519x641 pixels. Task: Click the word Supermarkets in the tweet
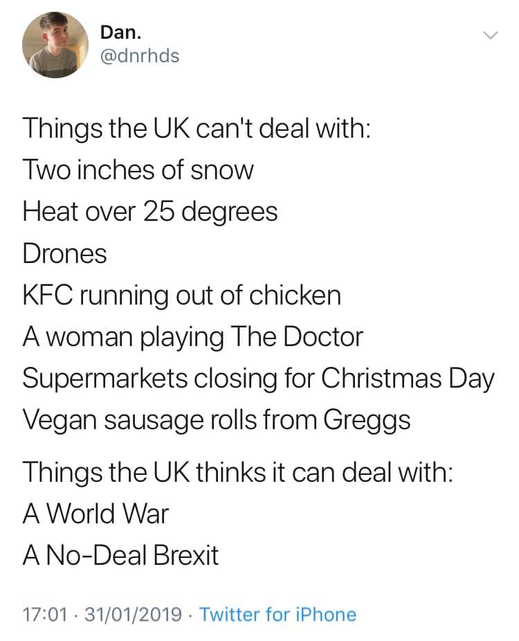coord(105,379)
